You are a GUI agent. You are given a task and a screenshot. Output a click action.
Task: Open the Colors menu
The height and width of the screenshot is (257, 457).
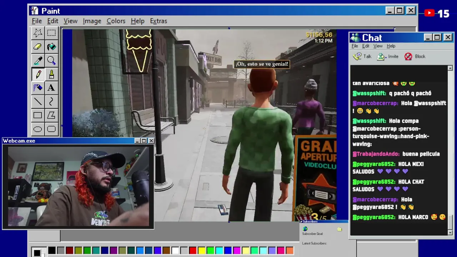(x=116, y=21)
